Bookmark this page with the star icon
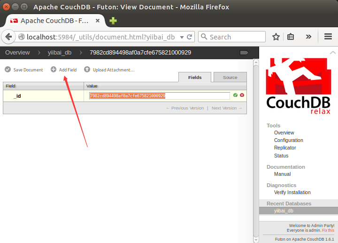 [276, 37]
